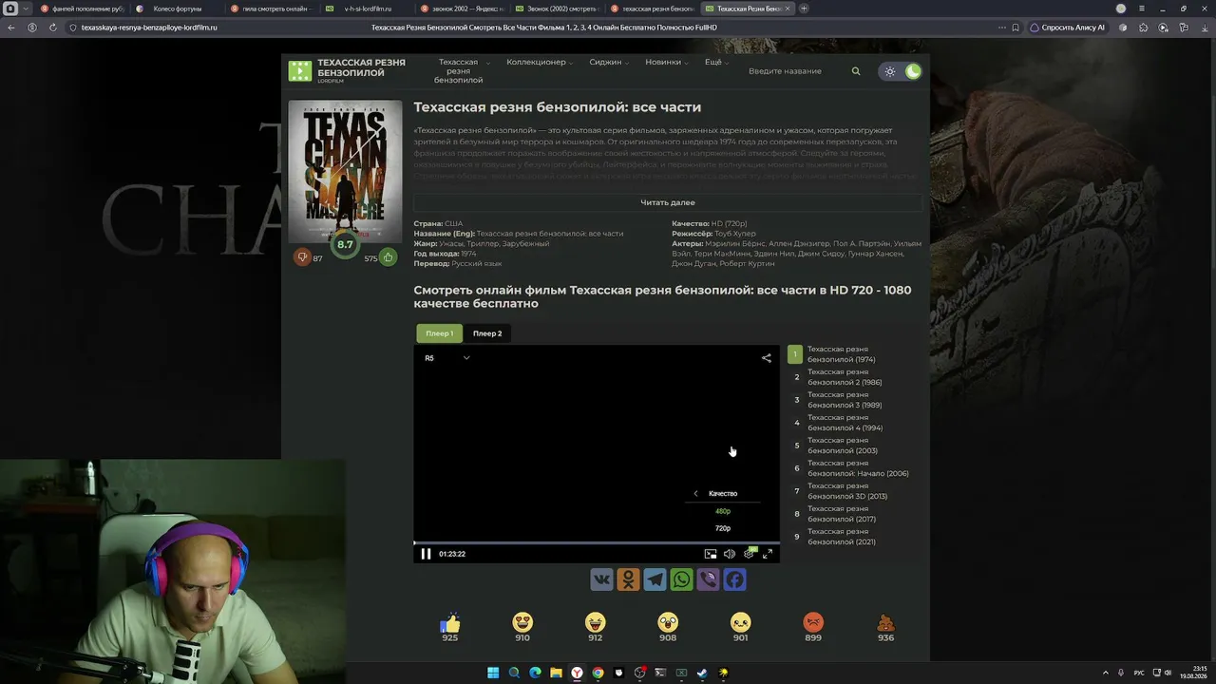React with the poop emoji (936)
The height and width of the screenshot is (684, 1216).
885,622
